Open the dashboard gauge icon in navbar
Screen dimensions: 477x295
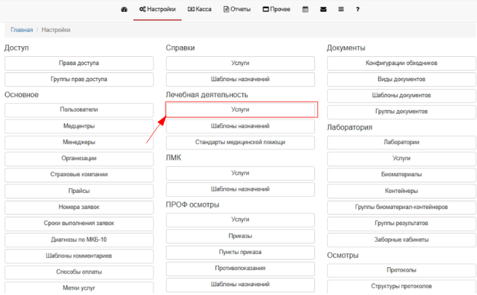click(x=124, y=9)
